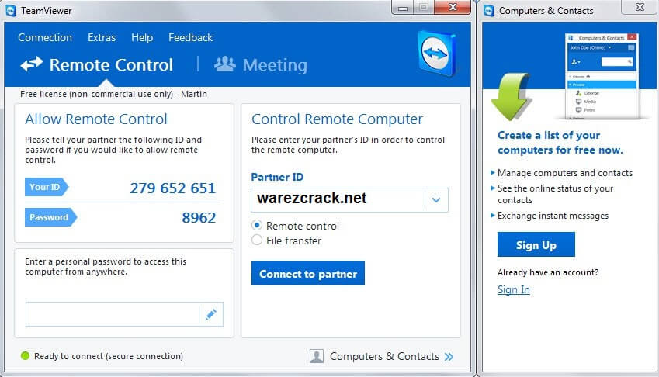Click the TeamViewer title bar icon

11,11
